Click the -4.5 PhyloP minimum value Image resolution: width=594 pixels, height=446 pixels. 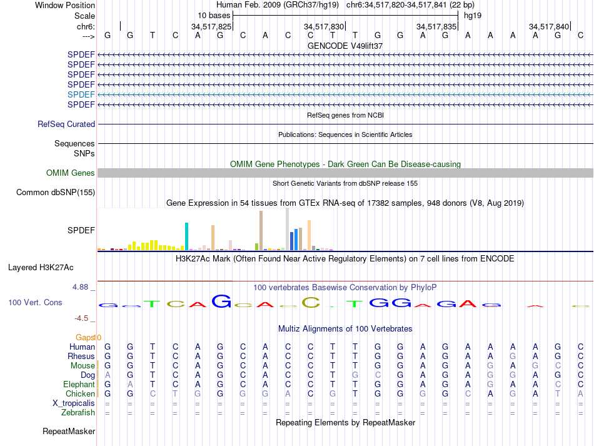point(81,318)
